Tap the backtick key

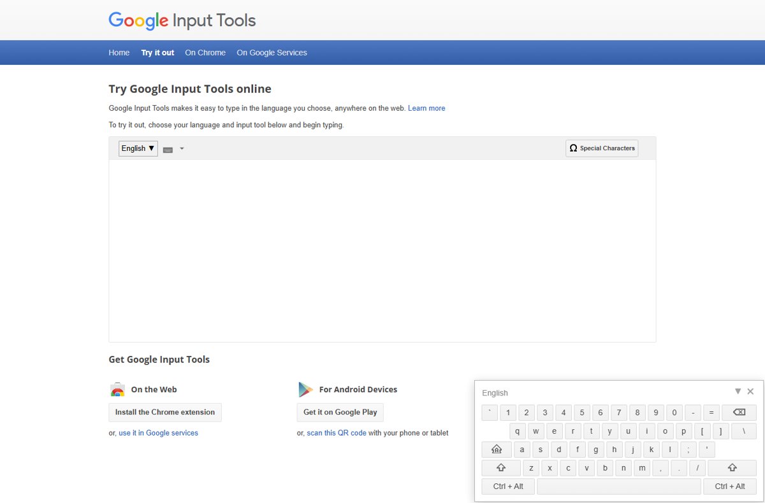click(x=490, y=413)
